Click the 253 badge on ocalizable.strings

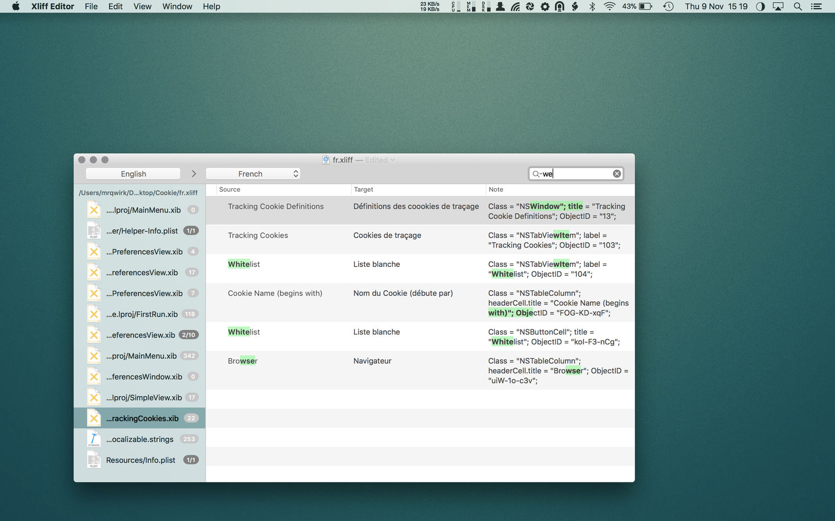[x=189, y=439]
